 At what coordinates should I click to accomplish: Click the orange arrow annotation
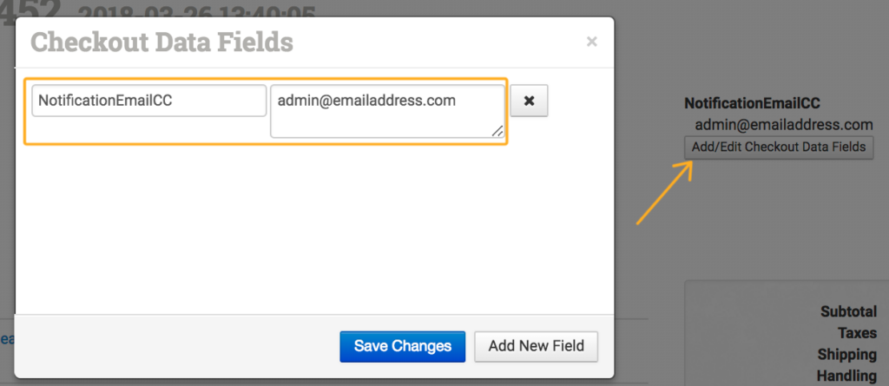click(x=664, y=193)
